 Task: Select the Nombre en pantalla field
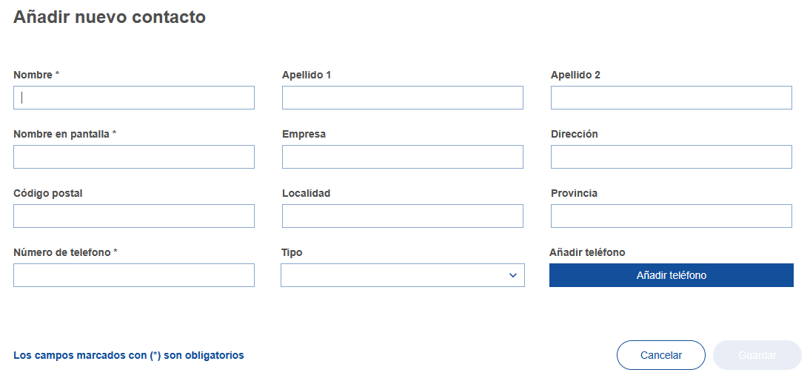coord(134,157)
